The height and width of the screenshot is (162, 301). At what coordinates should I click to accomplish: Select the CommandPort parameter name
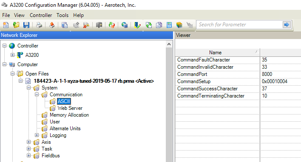192,74
